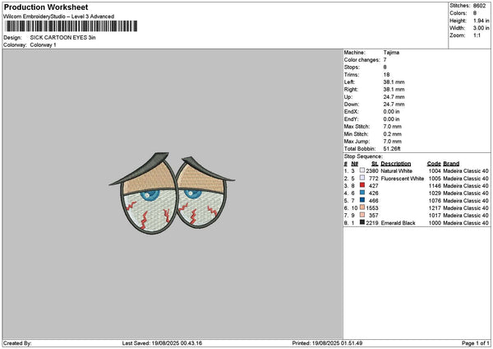Screen dimensions: 493x349
Task: Select the peach swatch for code 1217
Action: click(x=362, y=207)
